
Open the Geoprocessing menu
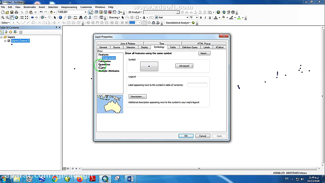coord(69,7)
